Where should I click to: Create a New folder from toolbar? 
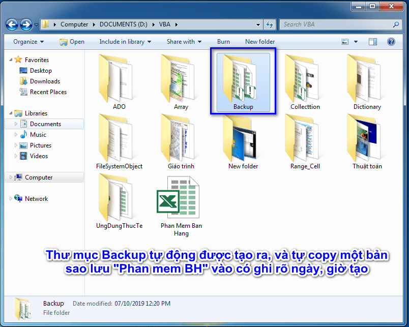tap(260, 42)
